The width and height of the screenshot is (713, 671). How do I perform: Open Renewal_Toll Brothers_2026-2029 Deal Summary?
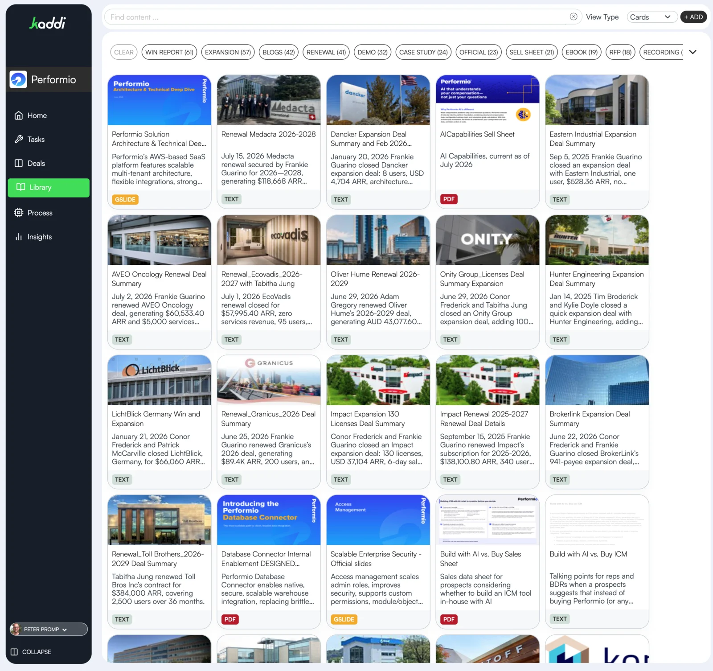(158, 559)
